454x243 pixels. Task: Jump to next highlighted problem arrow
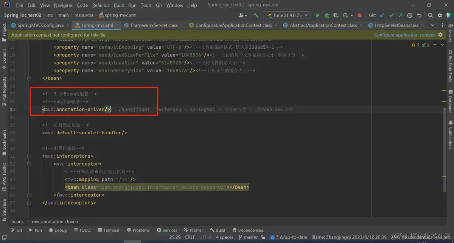click(x=442, y=45)
